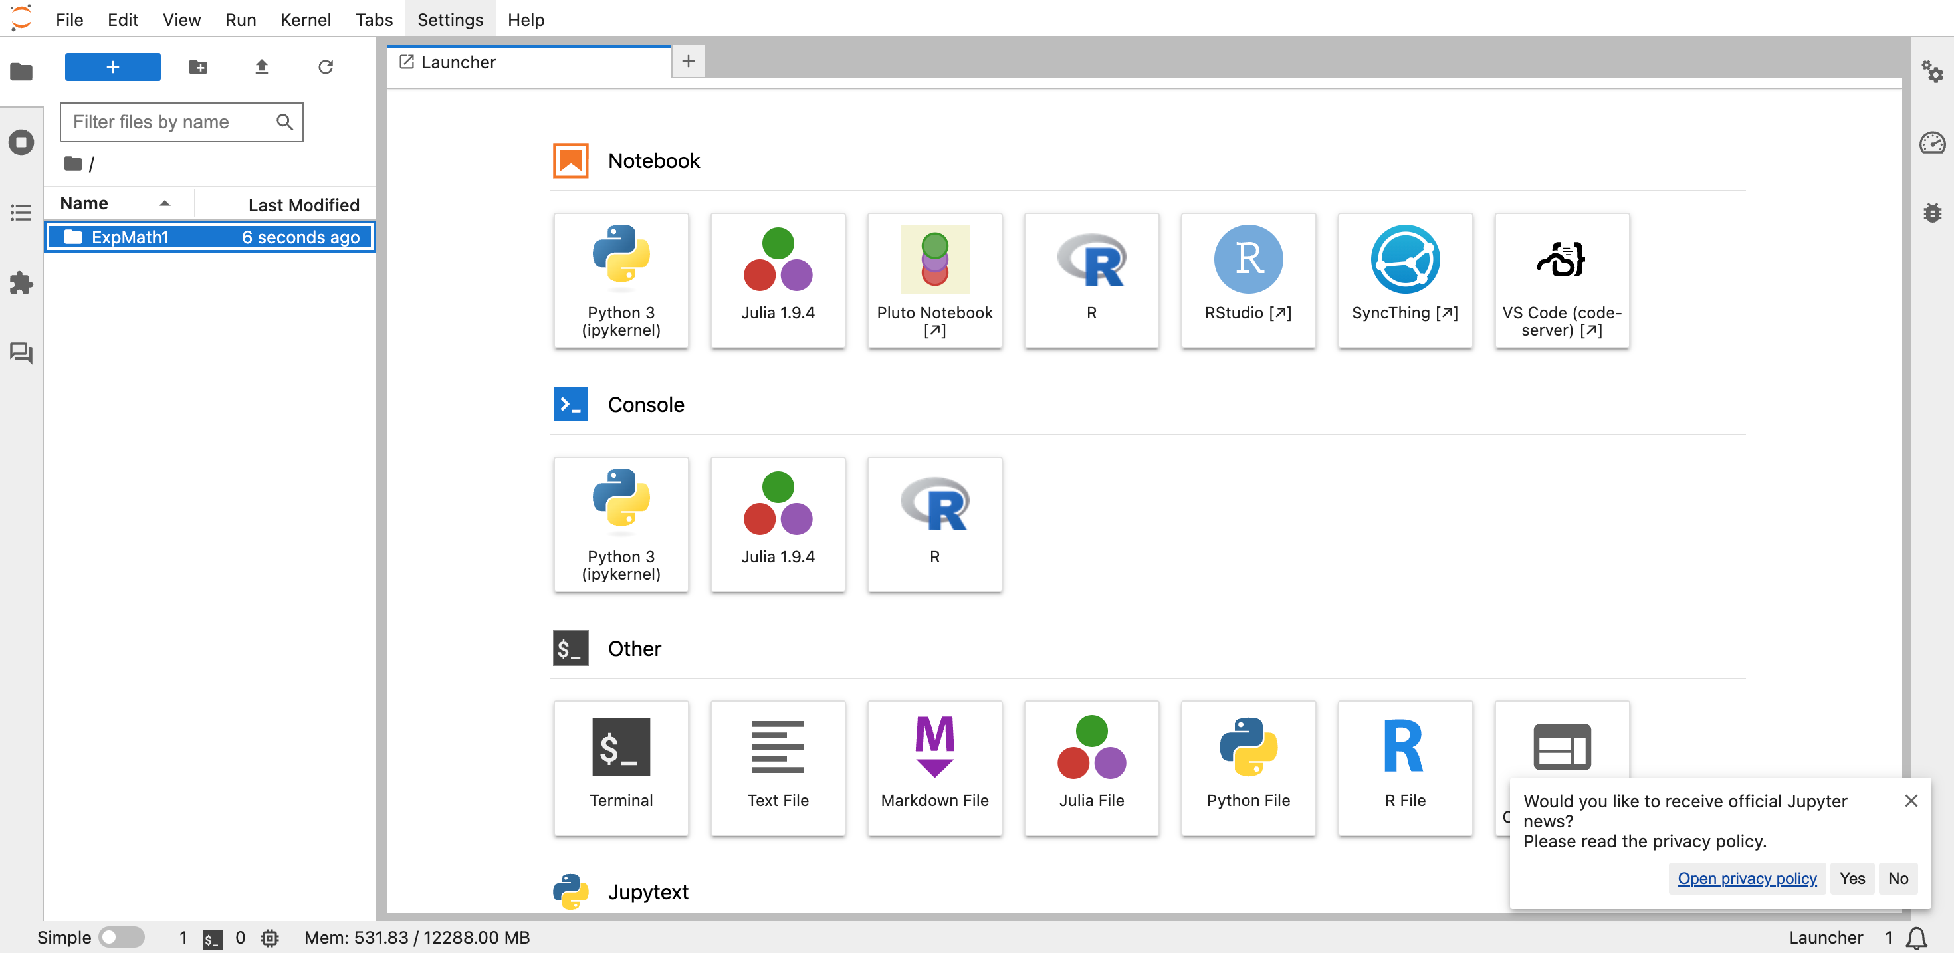Add a new tab next to Launcher
Image resolution: width=1954 pixels, height=953 pixels.
688,61
